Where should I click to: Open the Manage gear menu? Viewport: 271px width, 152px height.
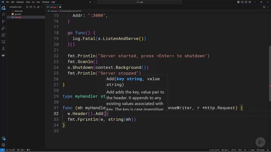[x=3, y=145]
